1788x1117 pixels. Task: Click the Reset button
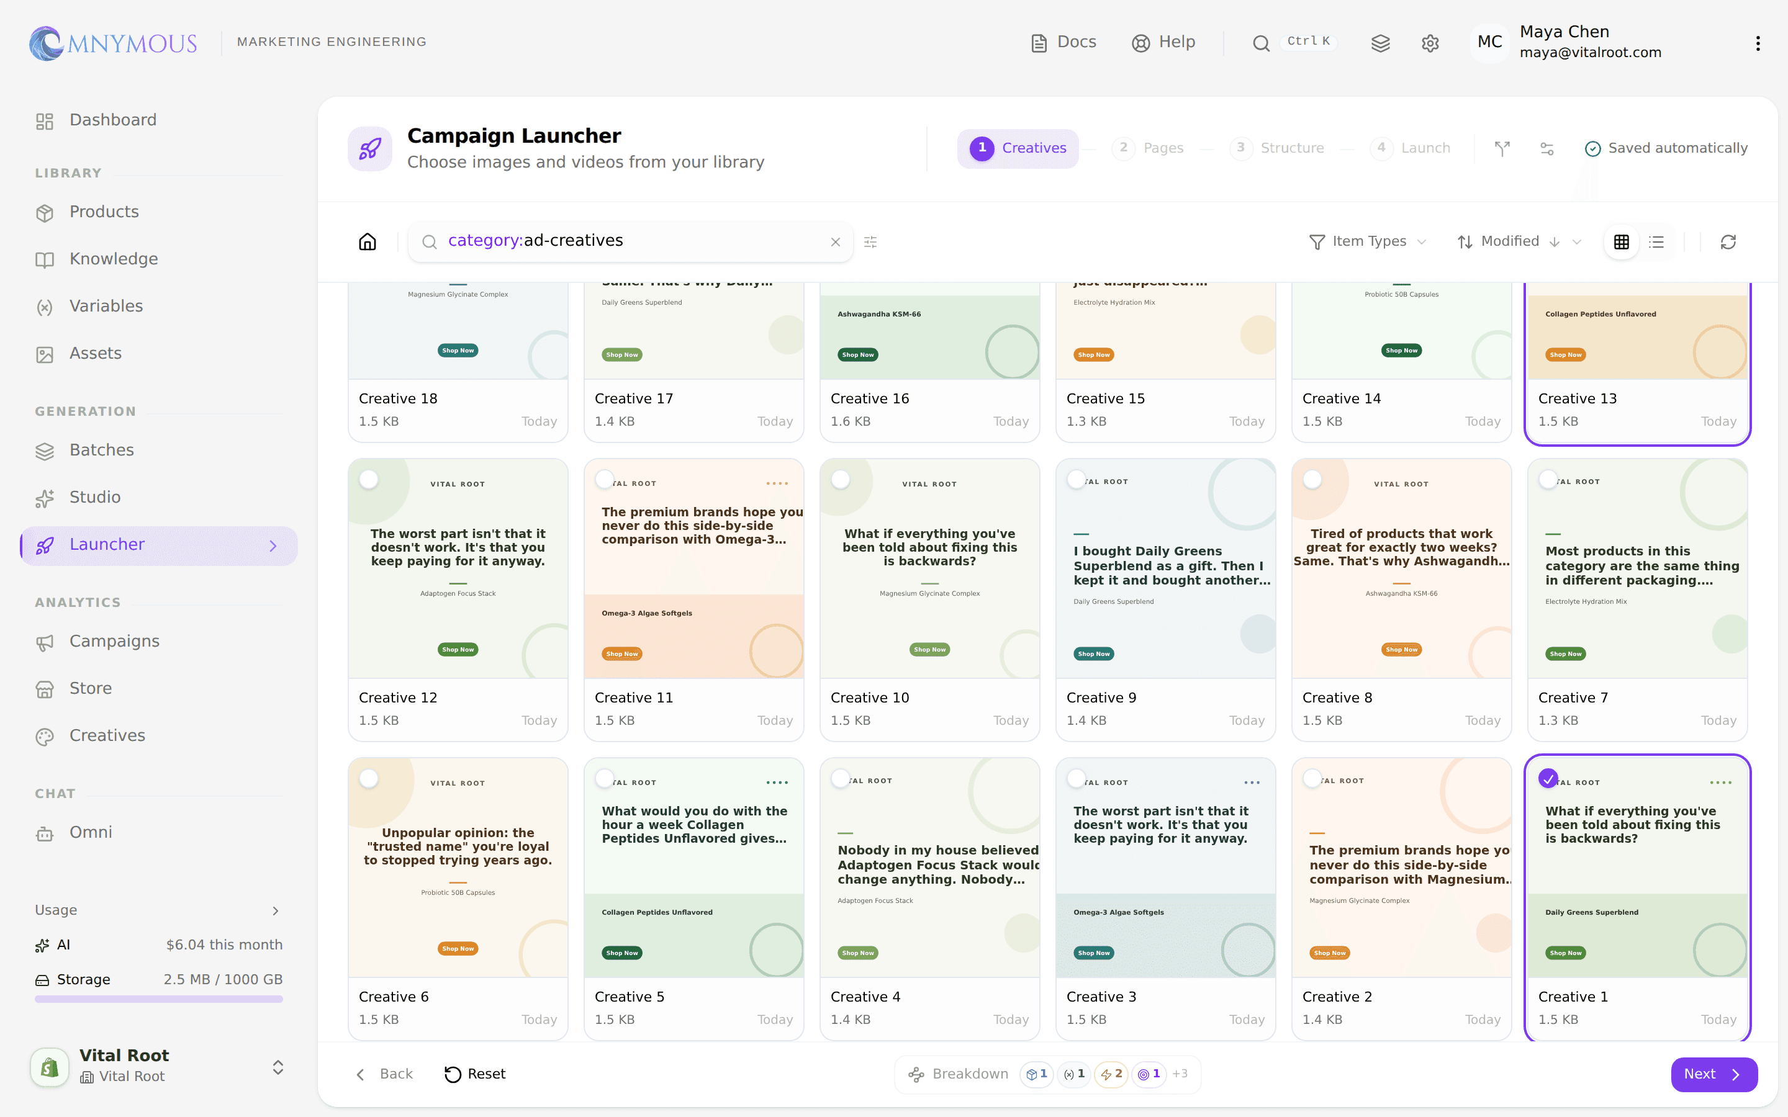point(475,1074)
